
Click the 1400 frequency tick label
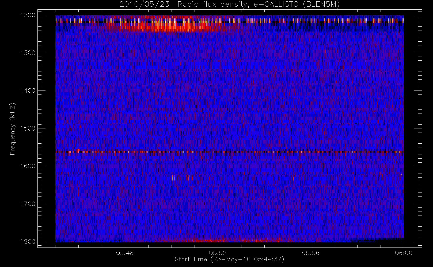(28, 91)
